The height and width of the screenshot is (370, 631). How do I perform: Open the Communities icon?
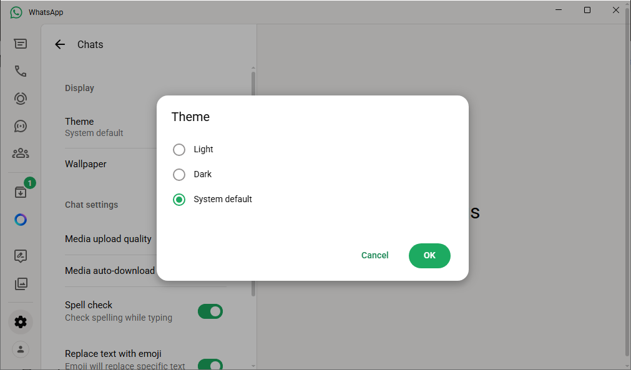coord(21,153)
